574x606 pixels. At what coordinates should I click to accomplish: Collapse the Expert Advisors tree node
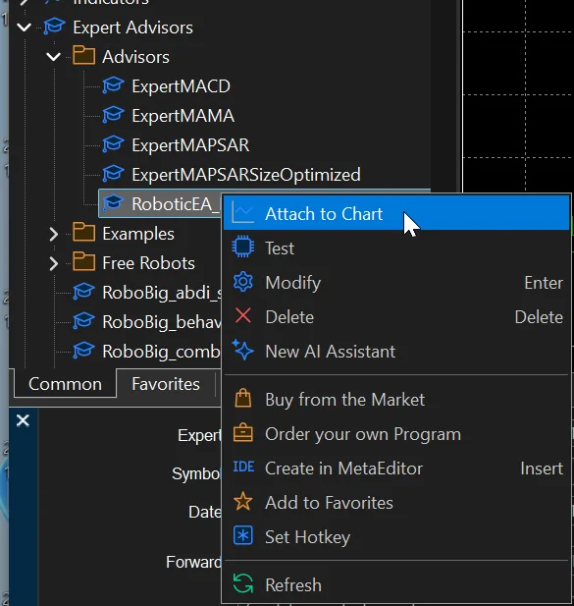click(24, 28)
